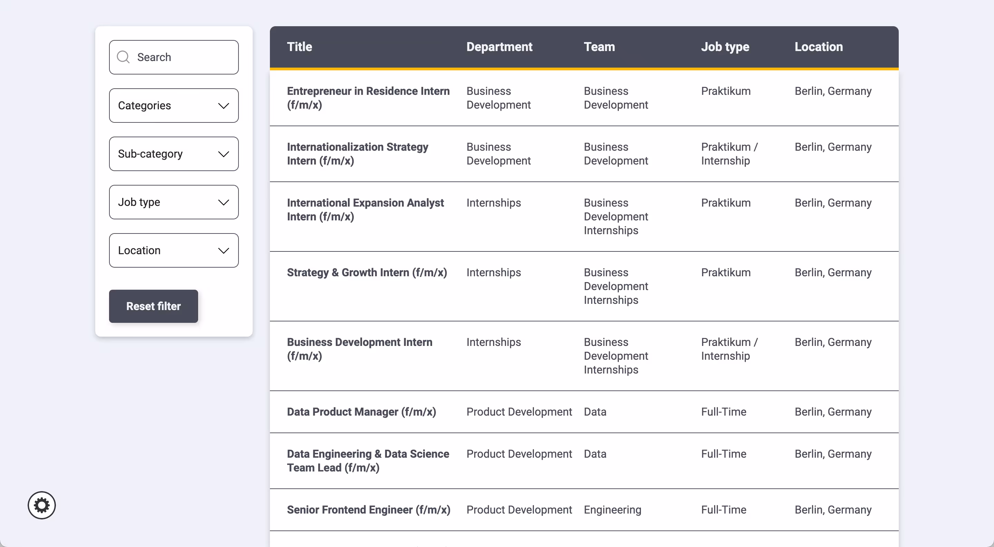The image size is (994, 547).
Task: Open the Job type filter dropdown
Action: pyautogui.click(x=174, y=202)
